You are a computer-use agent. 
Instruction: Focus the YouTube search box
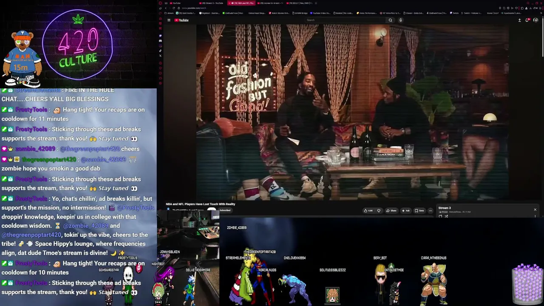click(346, 20)
